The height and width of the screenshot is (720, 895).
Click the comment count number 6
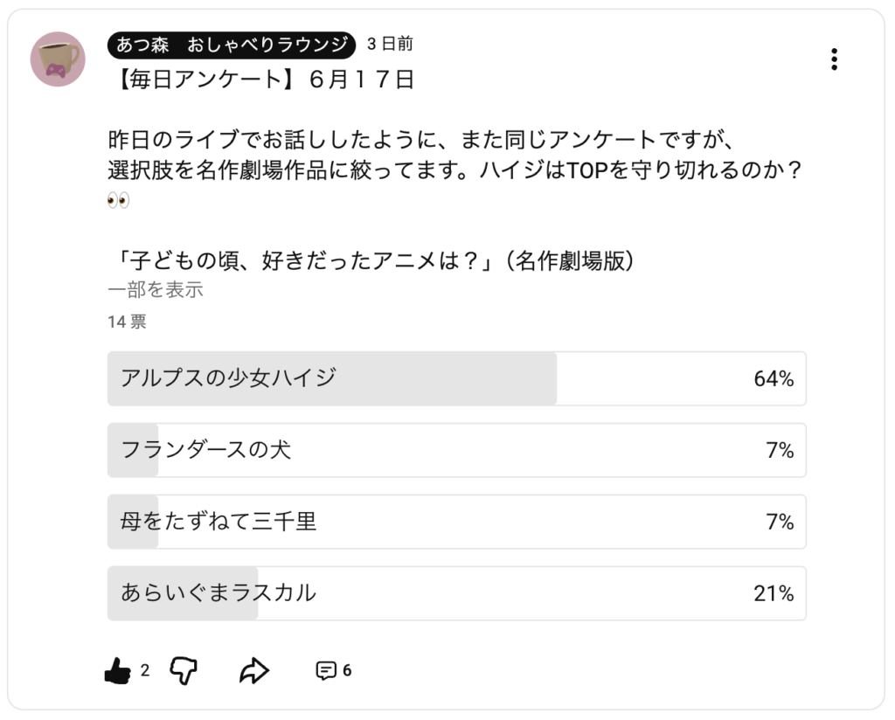pyautogui.click(x=347, y=670)
